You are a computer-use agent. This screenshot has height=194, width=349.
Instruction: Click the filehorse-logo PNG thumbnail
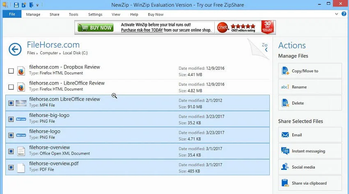coord(21,135)
